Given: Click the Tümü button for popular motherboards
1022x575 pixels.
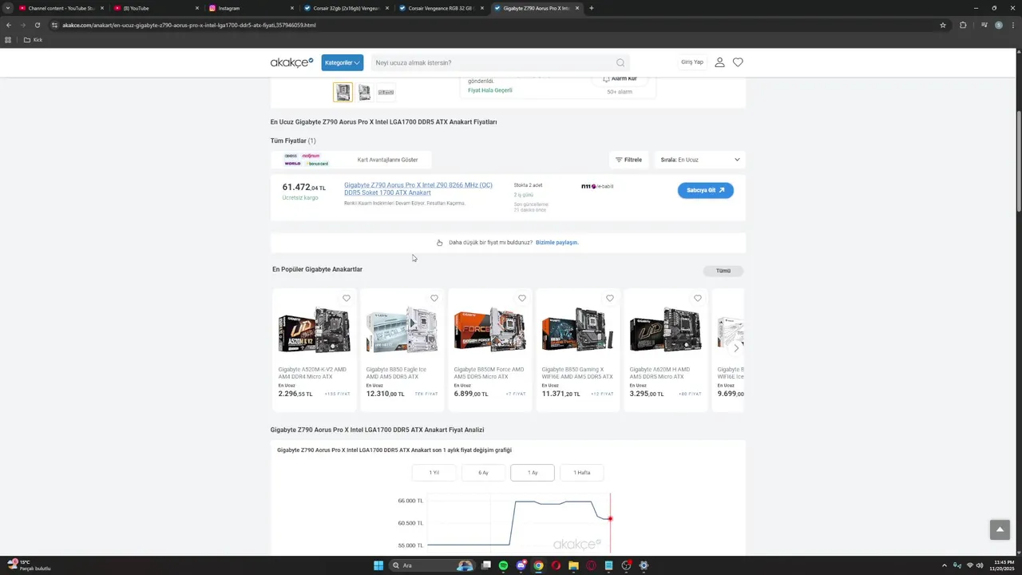Looking at the screenshot, I should [x=723, y=271].
